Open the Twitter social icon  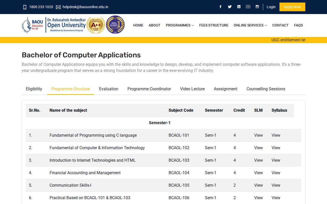click(230, 7)
